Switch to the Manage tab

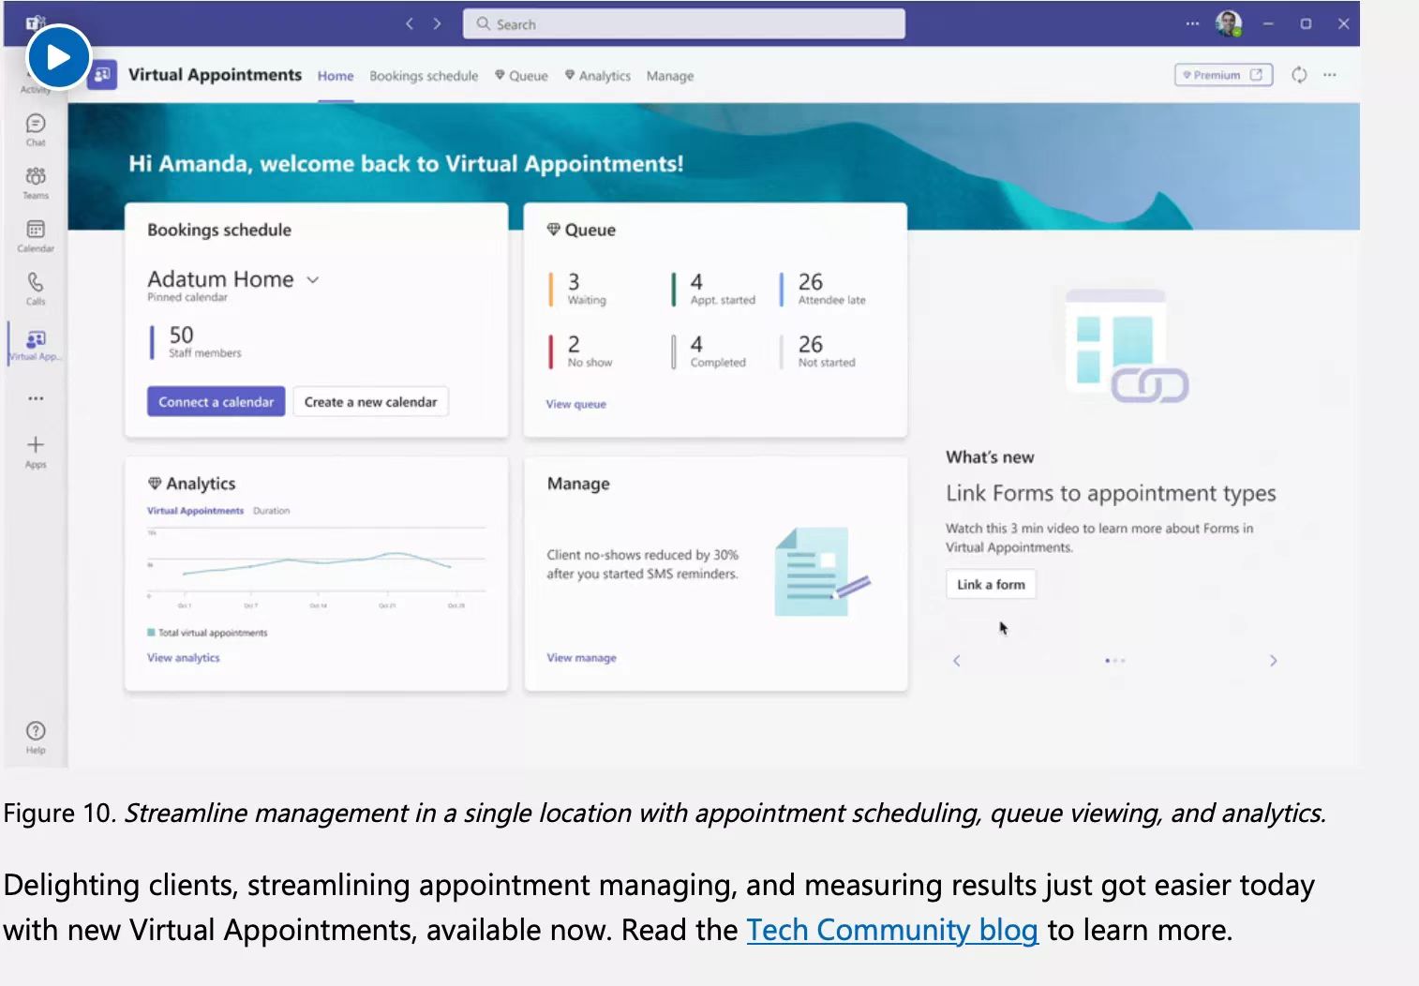[x=670, y=76]
